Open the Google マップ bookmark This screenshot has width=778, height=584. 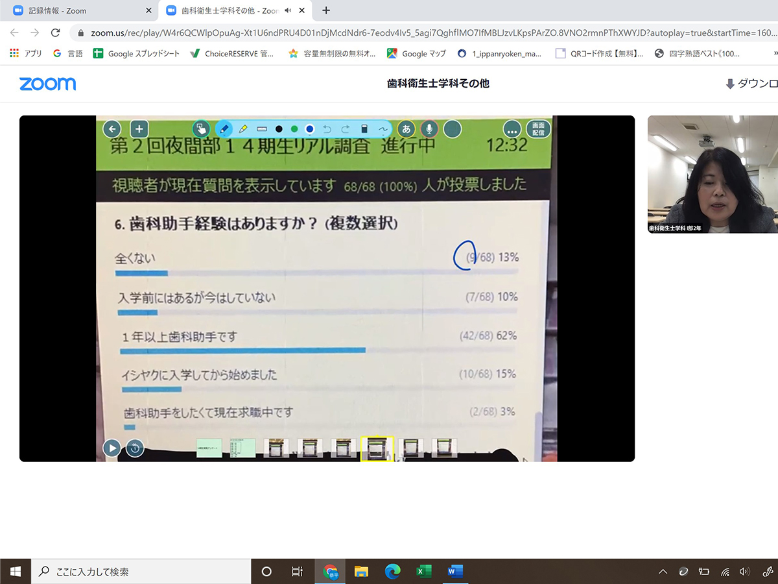click(416, 54)
